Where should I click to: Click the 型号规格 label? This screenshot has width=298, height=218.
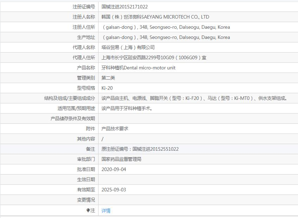(86, 88)
